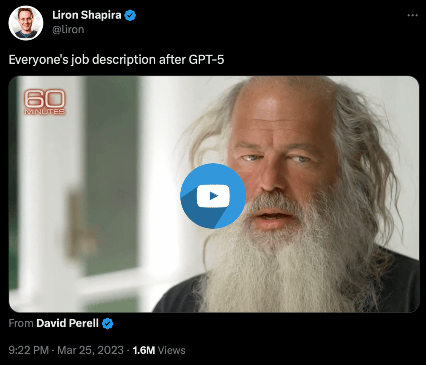Screen dimensions: 426x365
Task: Visit the @liron handle
Action: pos(68,30)
